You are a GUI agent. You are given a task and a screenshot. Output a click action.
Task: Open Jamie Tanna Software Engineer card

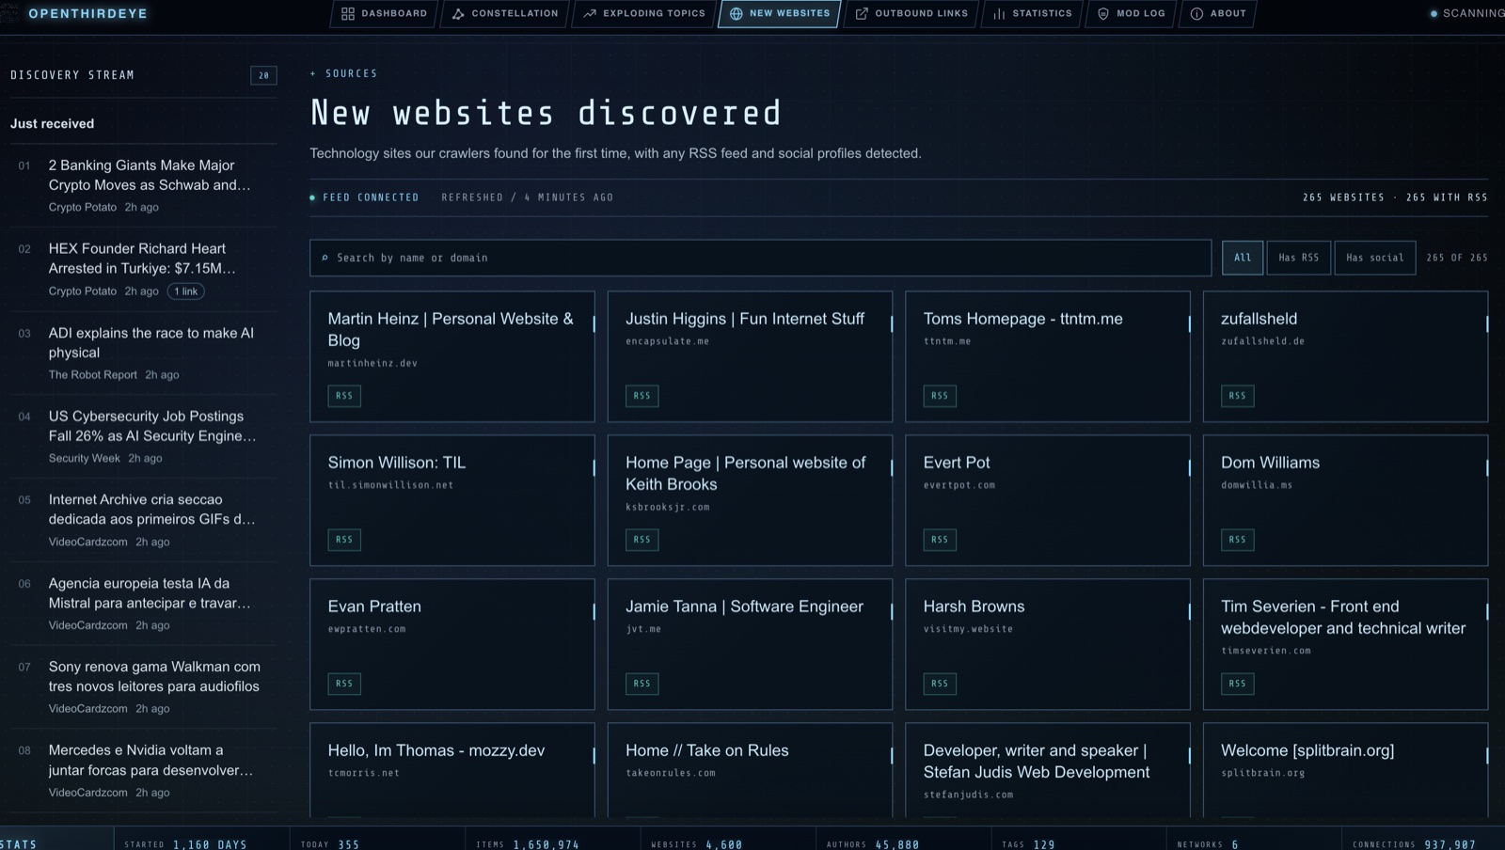click(x=750, y=644)
